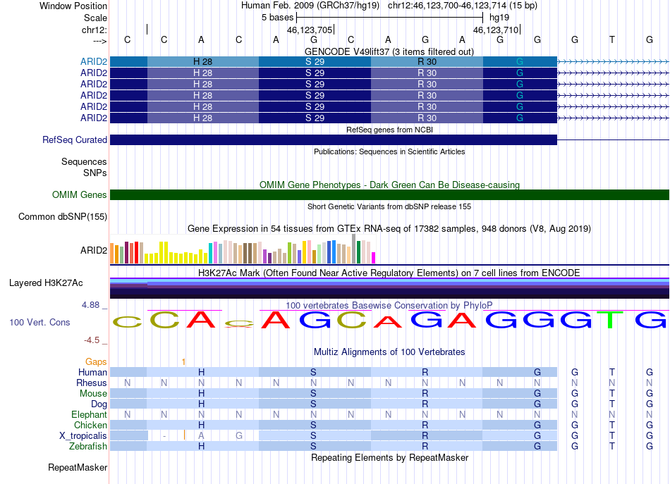Click the faint A in X_tropicalis row
Screen dimensions: 670x484
(x=201, y=436)
